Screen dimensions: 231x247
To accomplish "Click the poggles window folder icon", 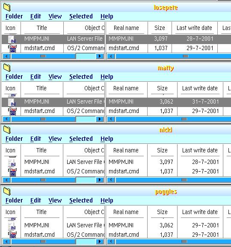I will [x=7, y=191].
